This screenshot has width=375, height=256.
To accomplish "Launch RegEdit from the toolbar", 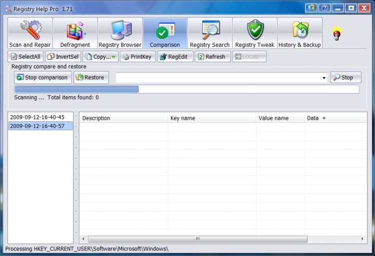I will 175,57.
